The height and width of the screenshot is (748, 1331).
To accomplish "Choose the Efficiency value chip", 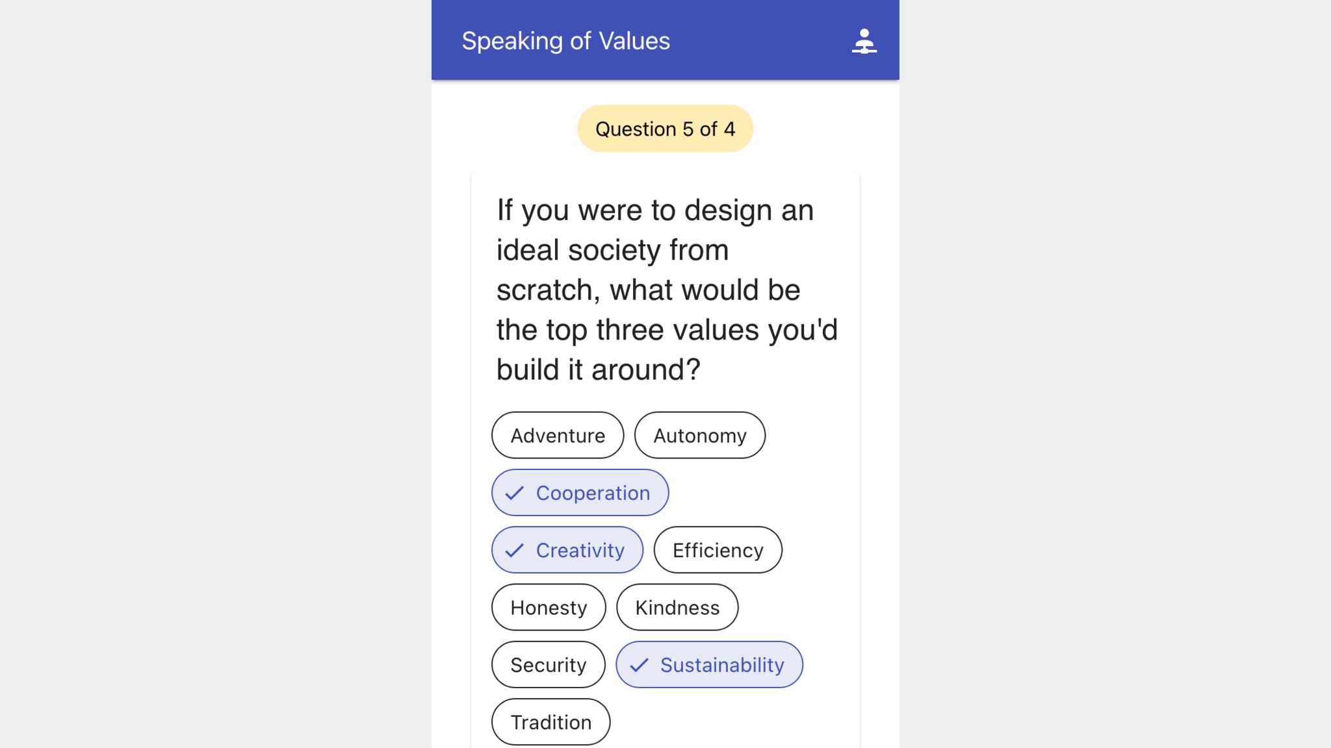I will [717, 551].
